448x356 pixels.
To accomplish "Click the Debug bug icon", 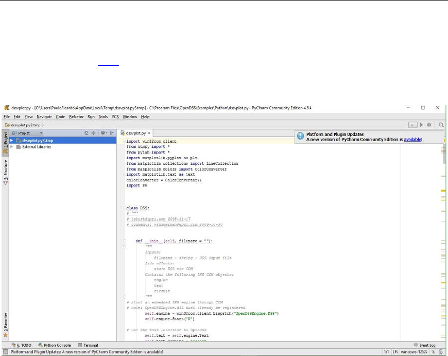I will tap(429, 125).
